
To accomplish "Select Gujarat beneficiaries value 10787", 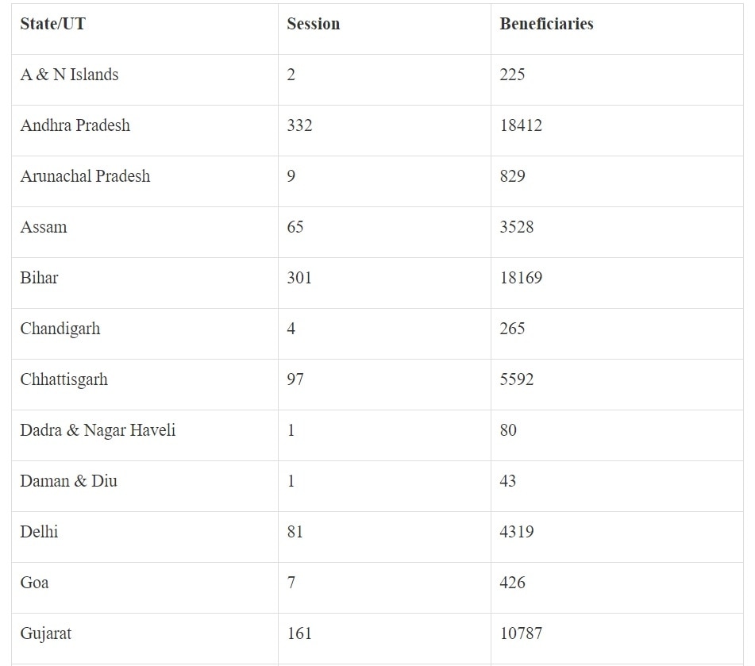I will tap(521, 633).
